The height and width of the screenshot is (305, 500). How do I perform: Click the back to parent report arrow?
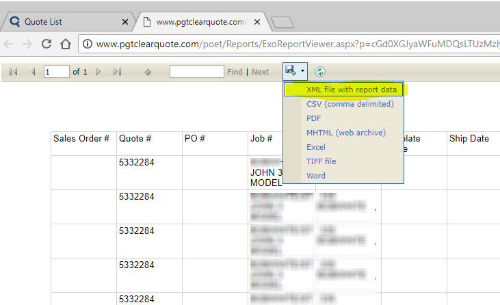[x=147, y=72]
